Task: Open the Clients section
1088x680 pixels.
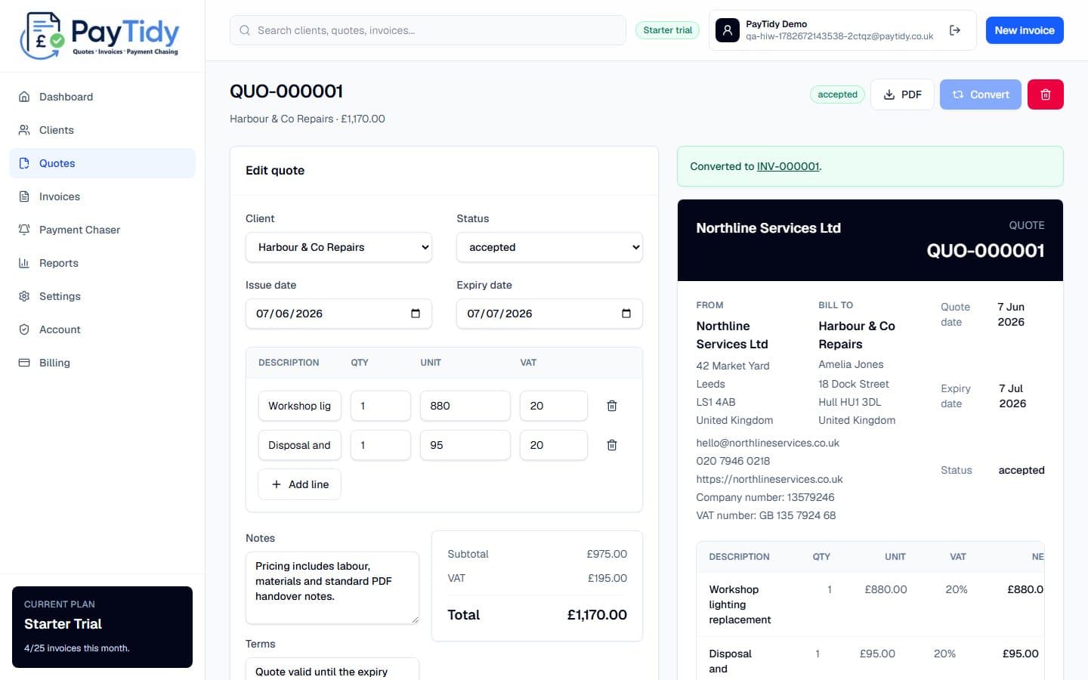Action: pos(102,130)
